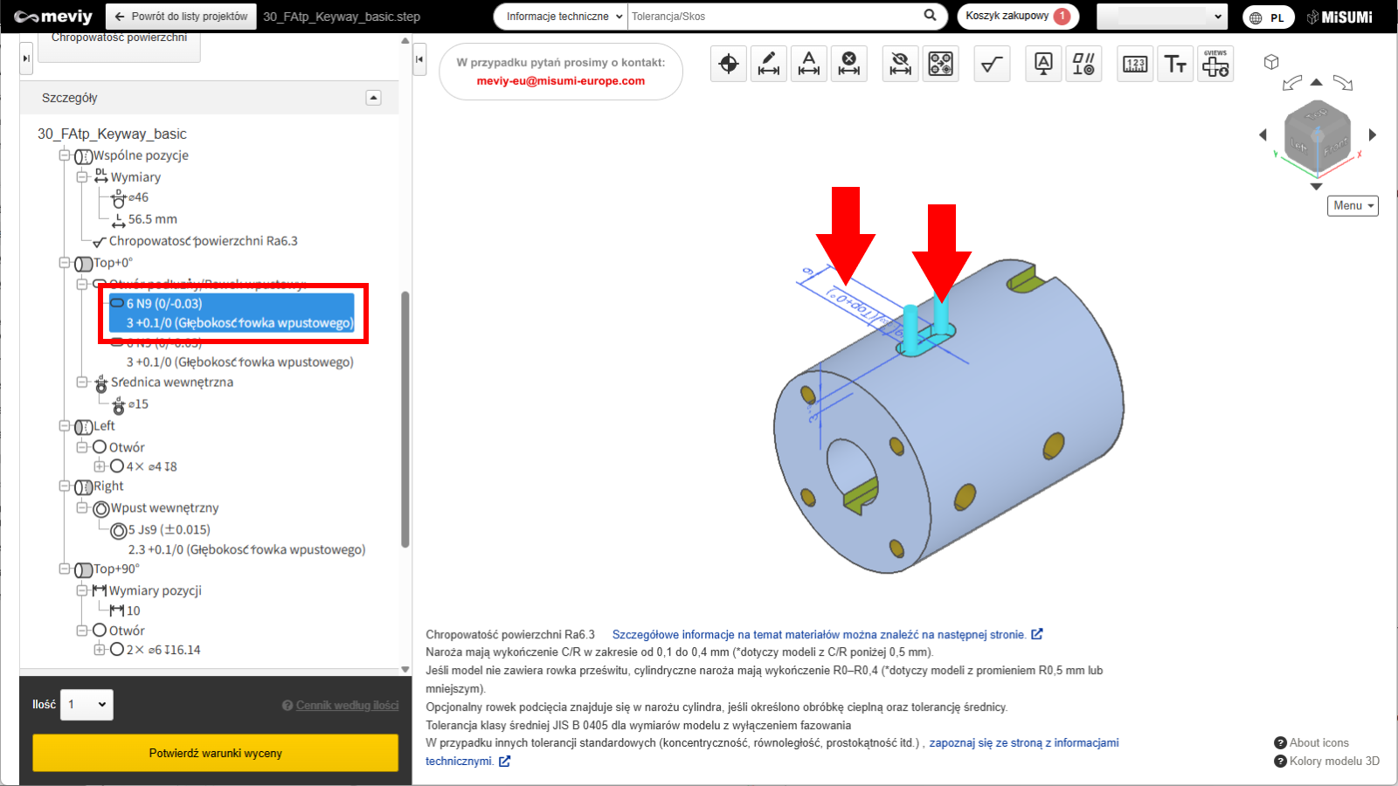Select the text size Tt tool
Image resolution: width=1398 pixels, height=786 pixels.
tap(1175, 64)
